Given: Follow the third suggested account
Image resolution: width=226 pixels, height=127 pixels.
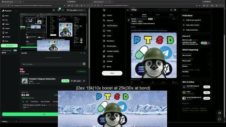Looking at the screenshot, I should (207, 98).
